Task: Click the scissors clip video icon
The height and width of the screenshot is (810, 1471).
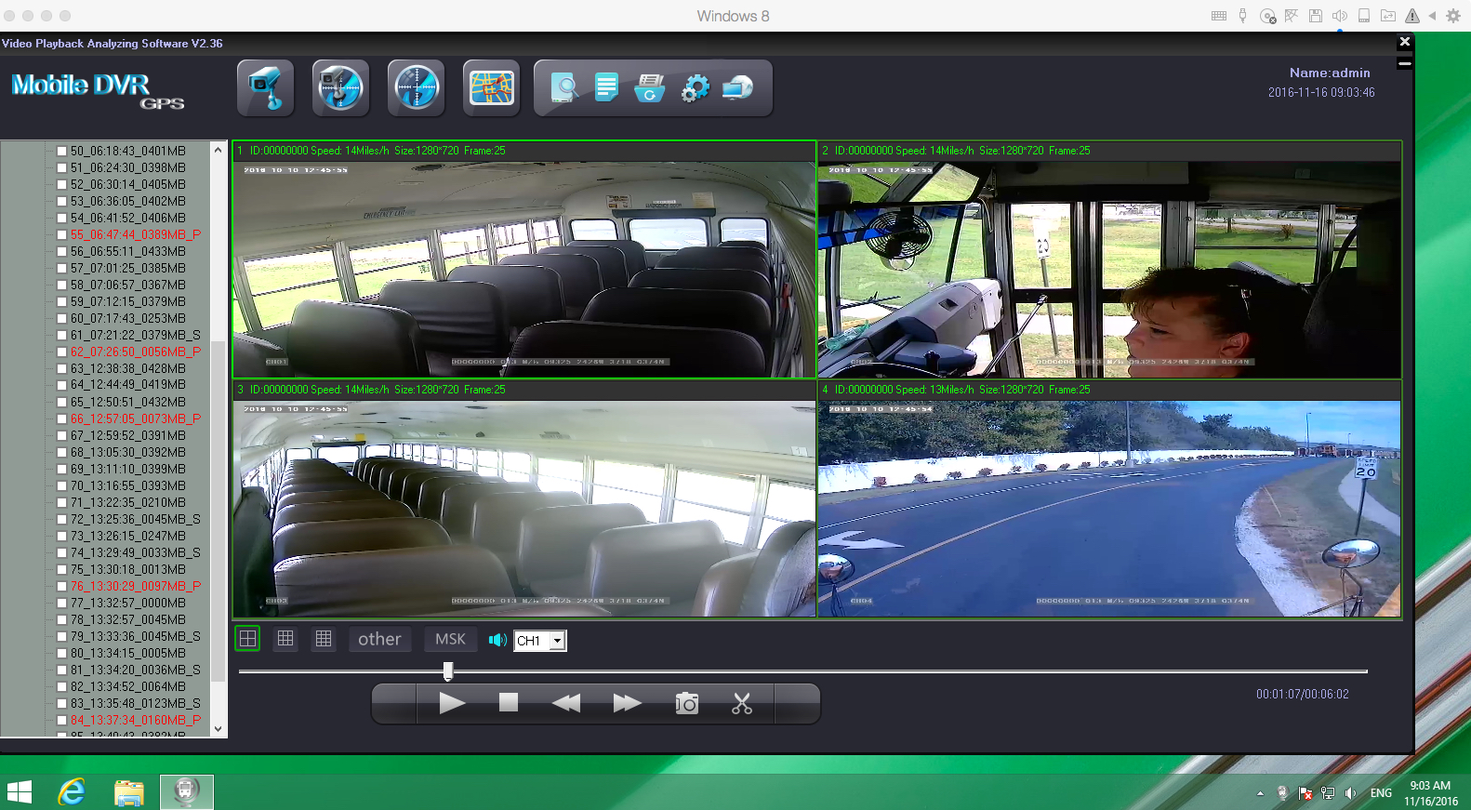Action: pos(741,704)
